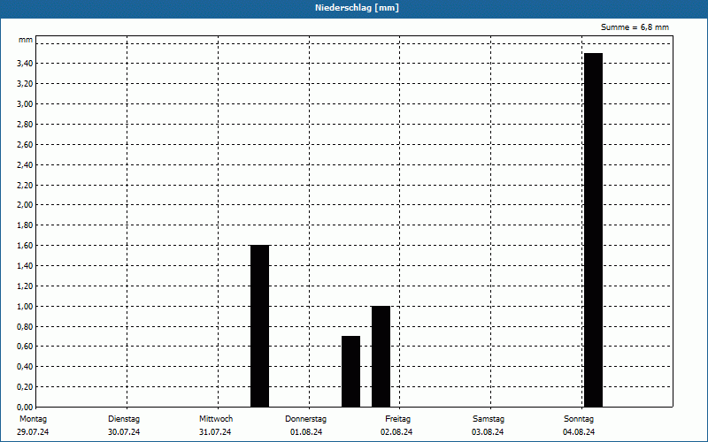Click the date 31.07.24
The height and width of the screenshot is (442, 708).
[x=215, y=432]
